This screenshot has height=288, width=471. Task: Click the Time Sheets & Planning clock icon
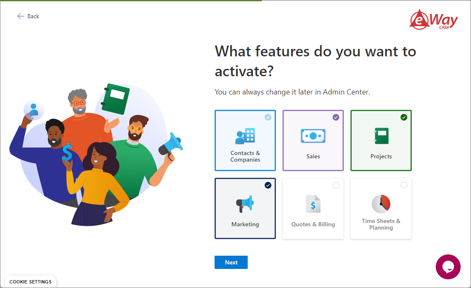coord(381,204)
